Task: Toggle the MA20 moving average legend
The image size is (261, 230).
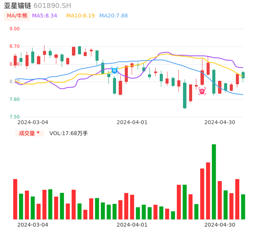Action: coord(113,16)
